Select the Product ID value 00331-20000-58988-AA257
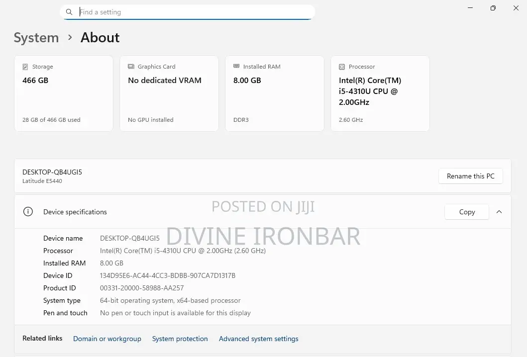Viewport: 527px width, 357px height. (x=142, y=288)
